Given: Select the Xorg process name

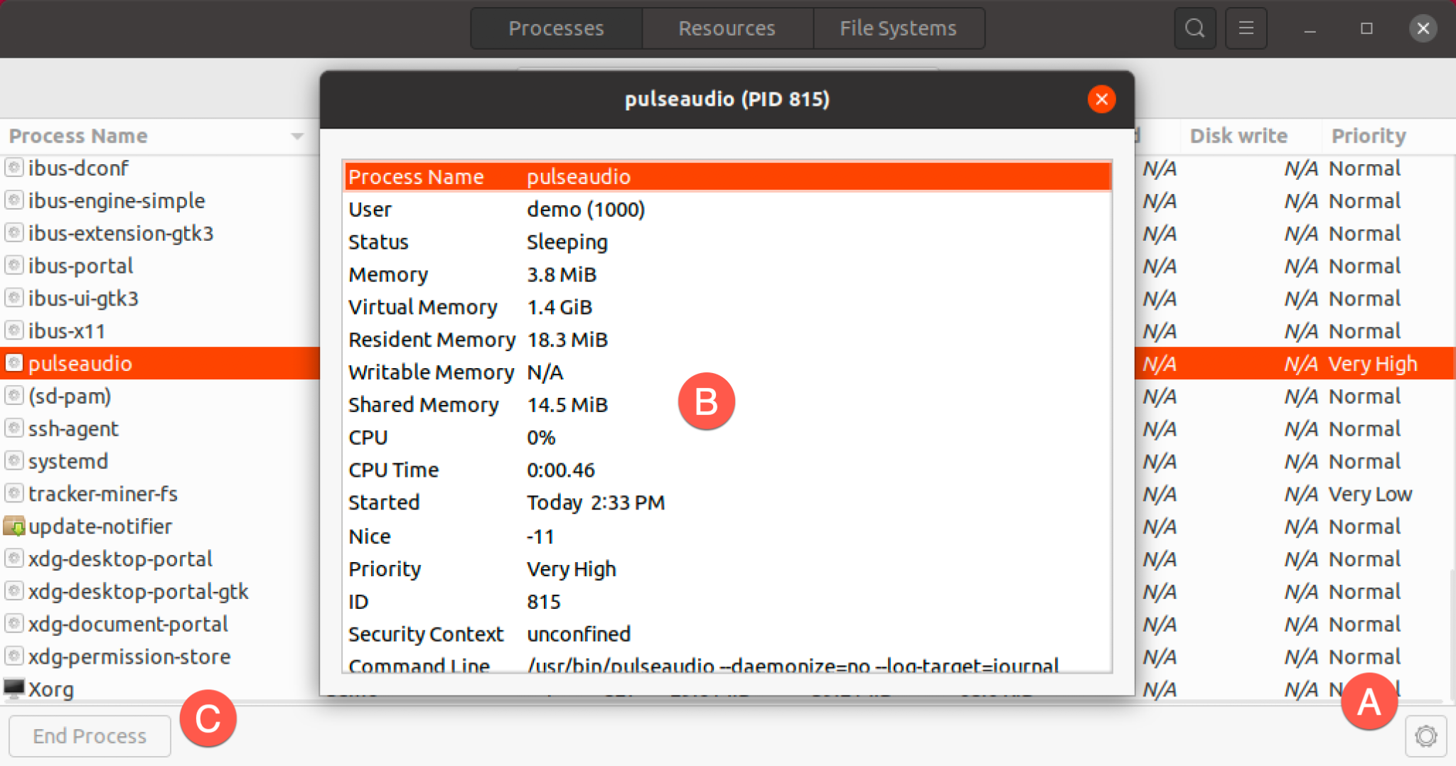Looking at the screenshot, I should tap(51, 689).
